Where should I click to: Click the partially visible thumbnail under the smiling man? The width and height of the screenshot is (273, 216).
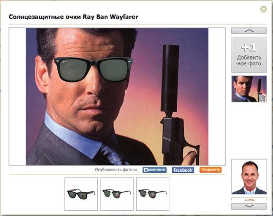[x=249, y=199]
